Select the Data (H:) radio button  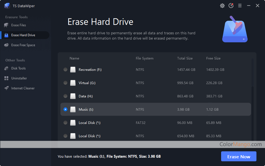(x=65, y=96)
